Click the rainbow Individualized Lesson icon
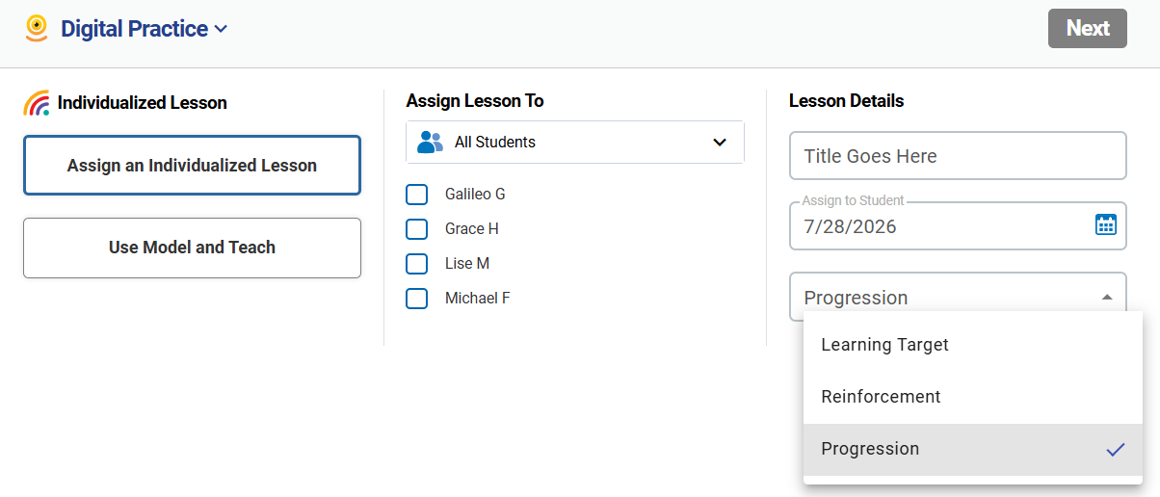 point(37,103)
